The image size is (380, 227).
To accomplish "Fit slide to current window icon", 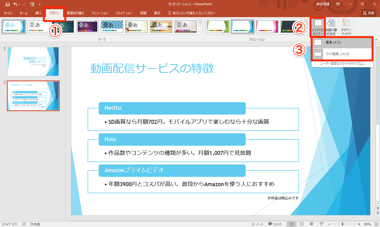I will click(376, 224).
